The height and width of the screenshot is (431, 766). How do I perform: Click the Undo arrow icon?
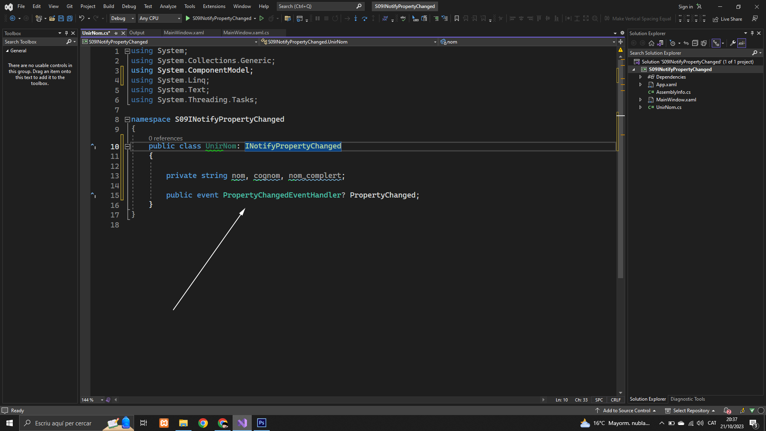(x=81, y=18)
